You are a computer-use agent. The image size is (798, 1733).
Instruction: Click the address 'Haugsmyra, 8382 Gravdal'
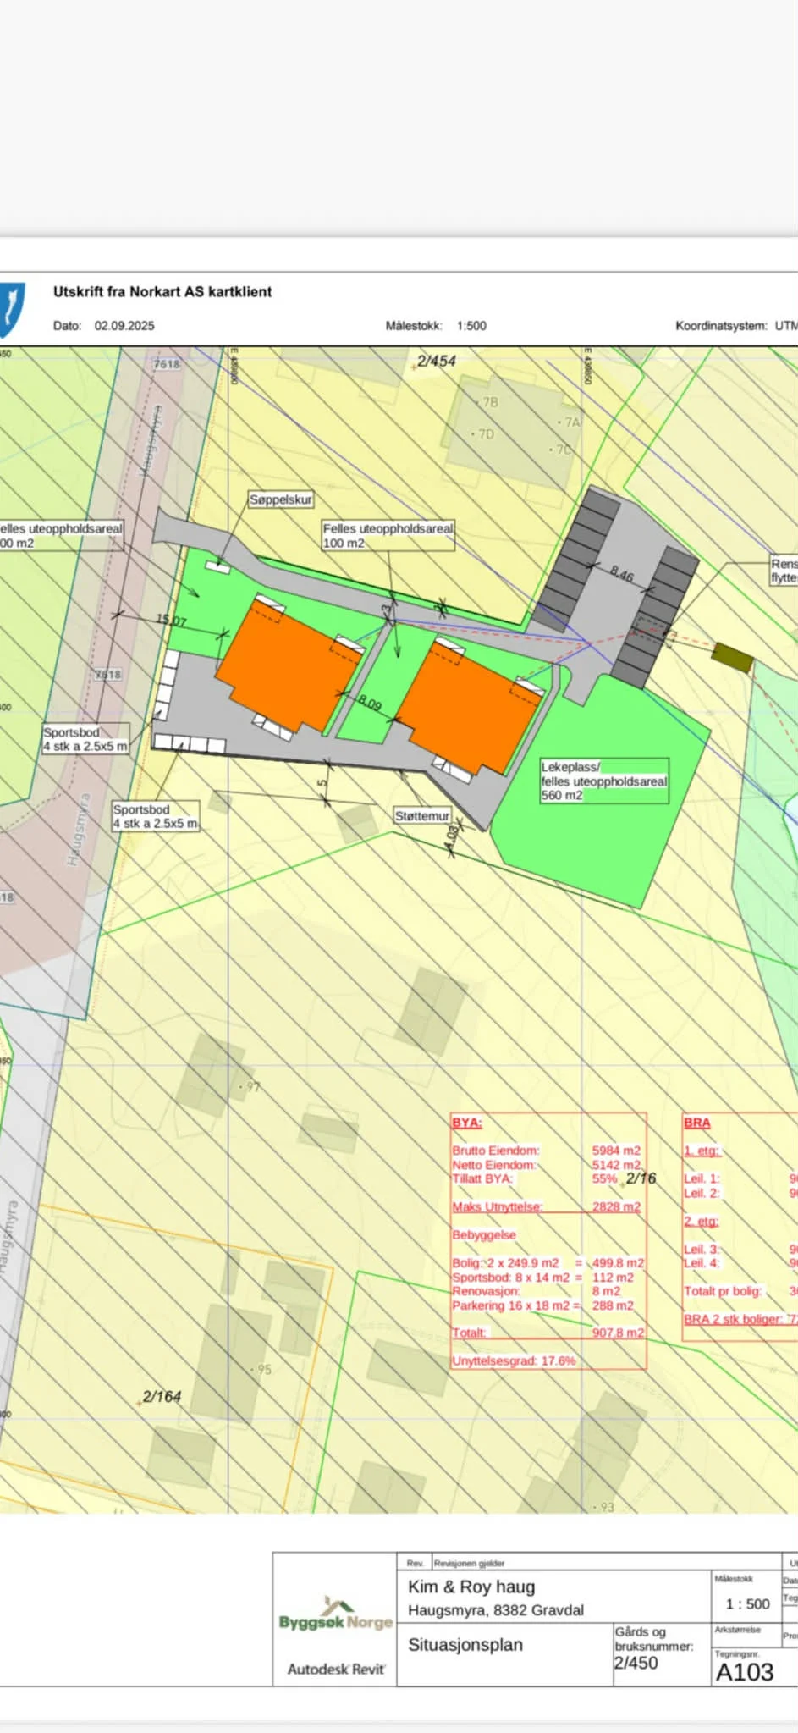(x=496, y=1610)
